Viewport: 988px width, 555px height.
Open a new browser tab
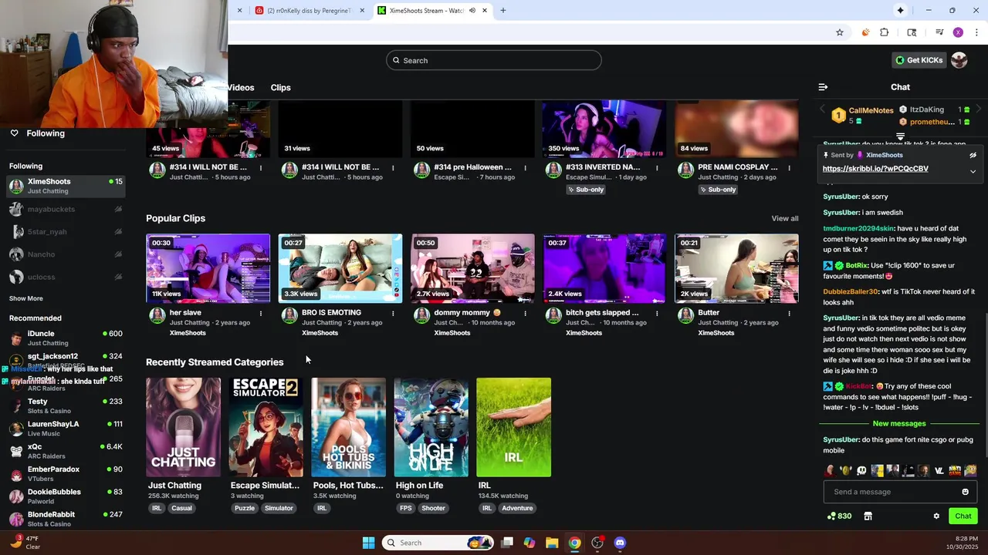click(502, 11)
